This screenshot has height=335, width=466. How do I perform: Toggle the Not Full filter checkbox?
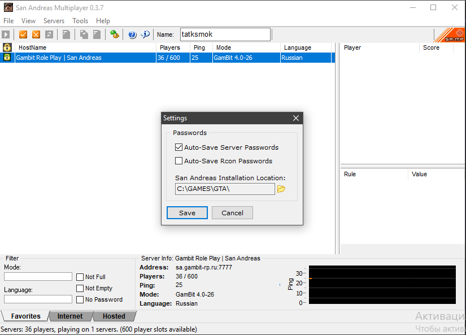[x=80, y=277]
